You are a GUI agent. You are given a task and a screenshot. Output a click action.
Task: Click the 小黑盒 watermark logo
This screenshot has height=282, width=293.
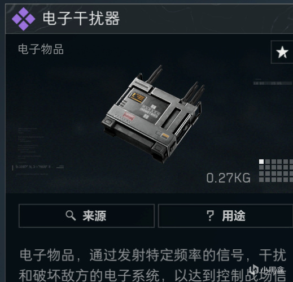[266, 270]
